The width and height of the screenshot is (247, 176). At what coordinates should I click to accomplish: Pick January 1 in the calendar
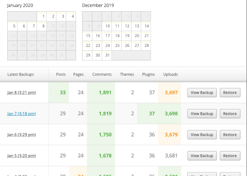[43, 16]
